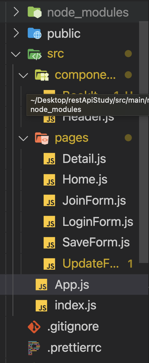This screenshot has height=363, width=149.
Task: Click the JS icon next to App.js
Action: [x=41, y=285]
